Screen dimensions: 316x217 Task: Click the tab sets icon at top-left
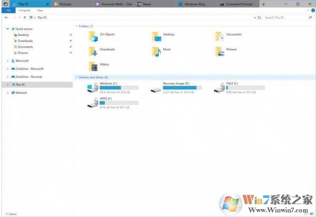click(5, 4)
